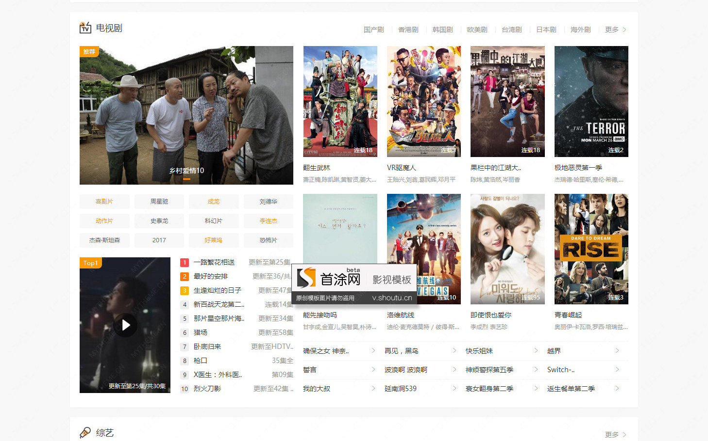The image size is (708, 441).
Task: Open the 日本剧 category tab
Action: (x=546, y=30)
